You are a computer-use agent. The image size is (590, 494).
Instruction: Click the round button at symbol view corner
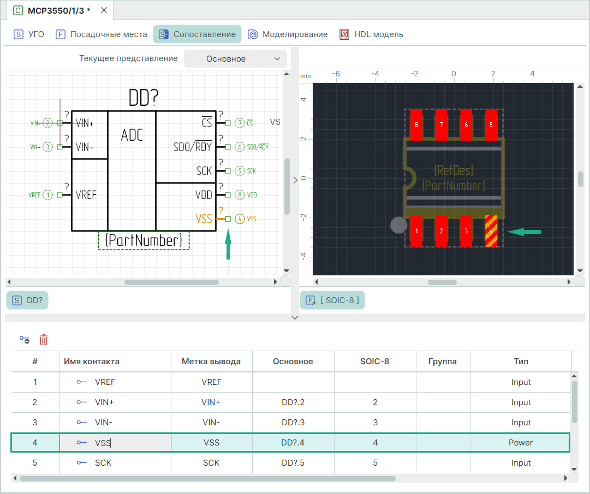tap(285, 281)
